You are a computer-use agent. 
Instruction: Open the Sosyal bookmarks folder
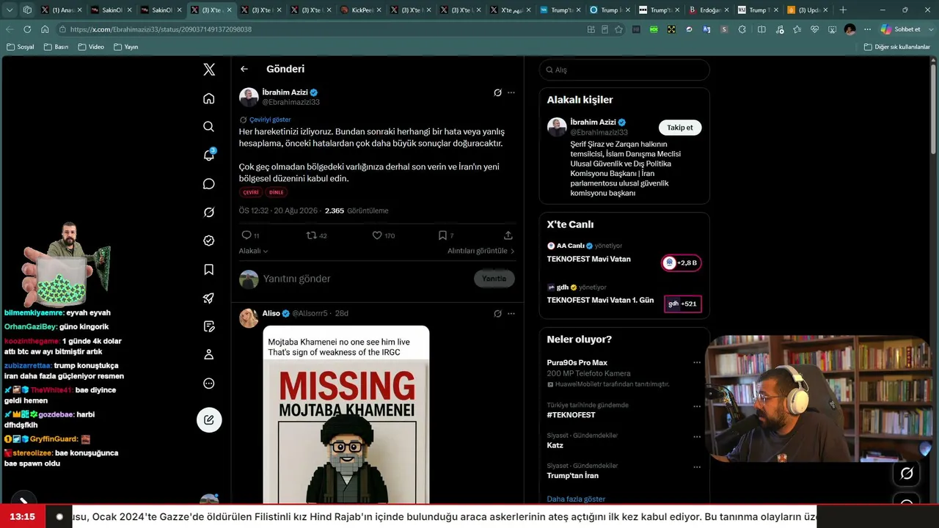click(21, 47)
